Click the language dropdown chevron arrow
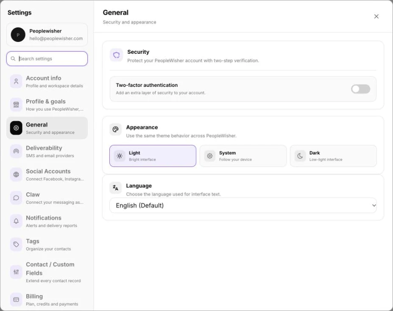This screenshot has height=311, width=393. (x=373, y=205)
